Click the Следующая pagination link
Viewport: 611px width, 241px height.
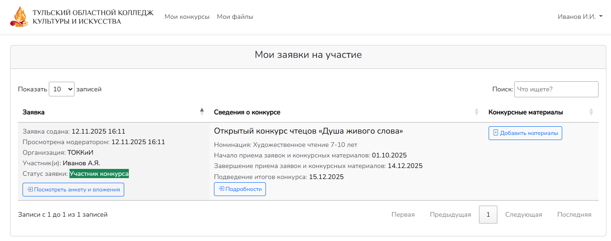(x=524, y=214)
